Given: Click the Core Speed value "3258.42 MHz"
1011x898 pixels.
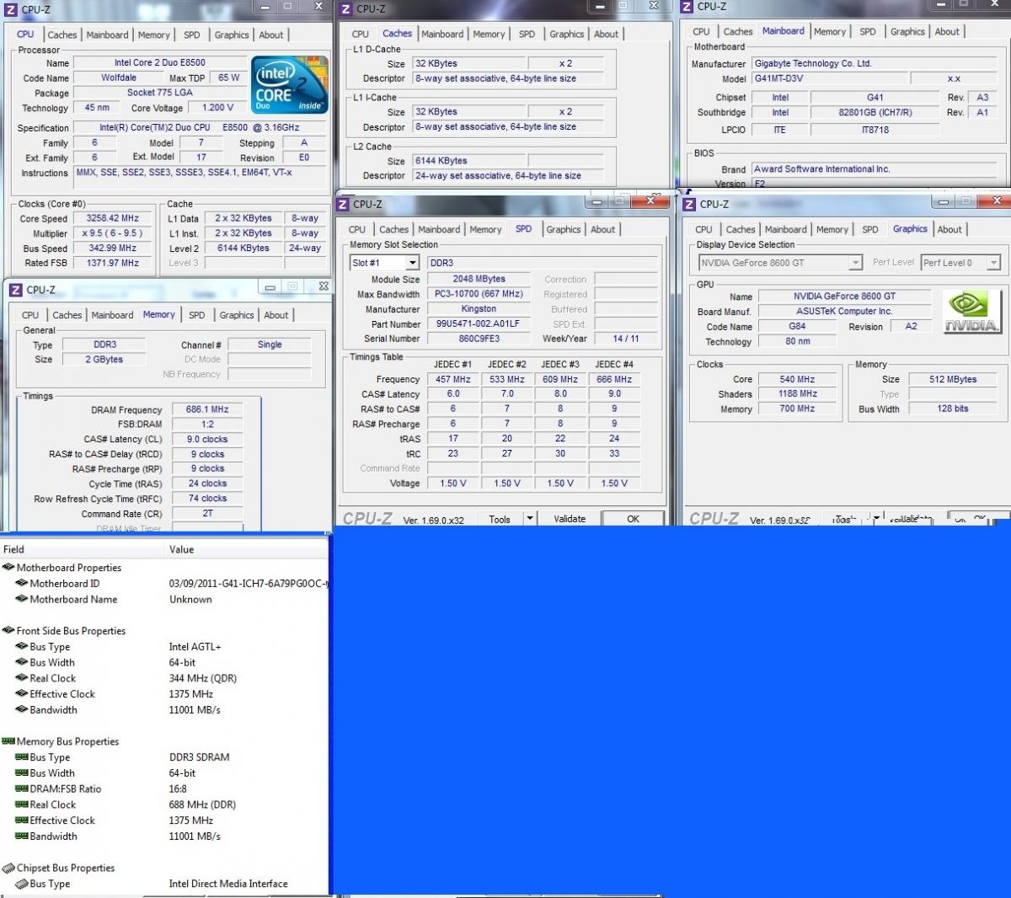Looking at the screenshot, I should [113, 218].
